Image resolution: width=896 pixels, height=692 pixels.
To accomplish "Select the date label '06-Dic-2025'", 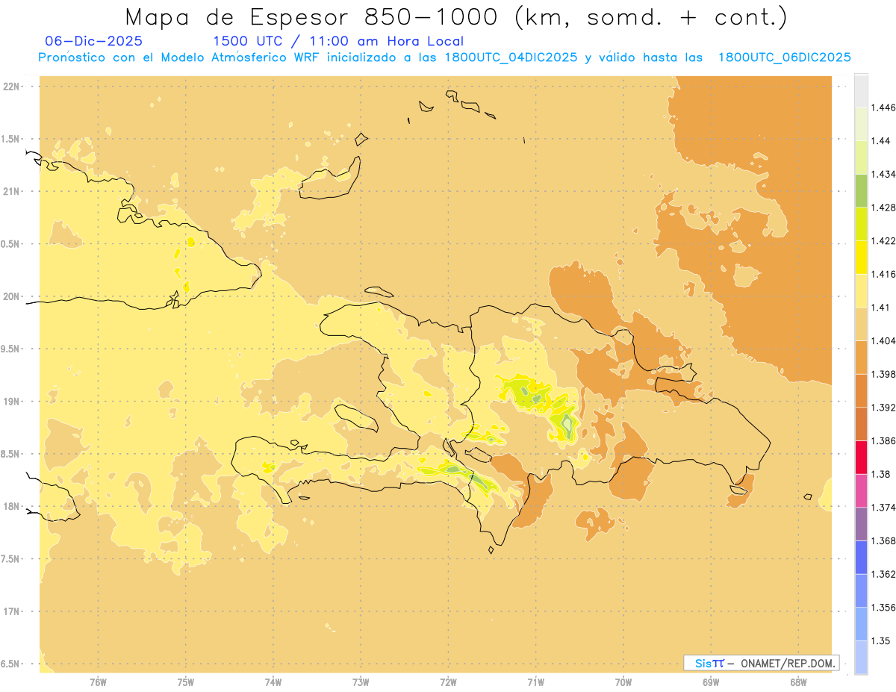I will point(94,41).
